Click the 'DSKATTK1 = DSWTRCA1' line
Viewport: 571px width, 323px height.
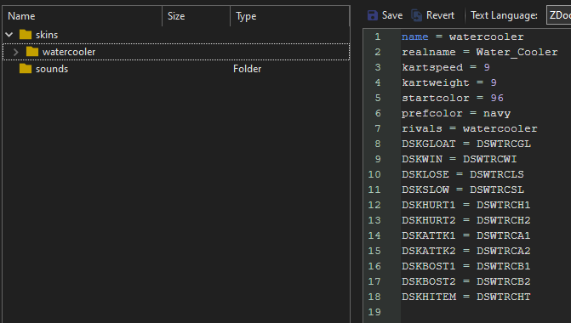click(x=466, y=235)
